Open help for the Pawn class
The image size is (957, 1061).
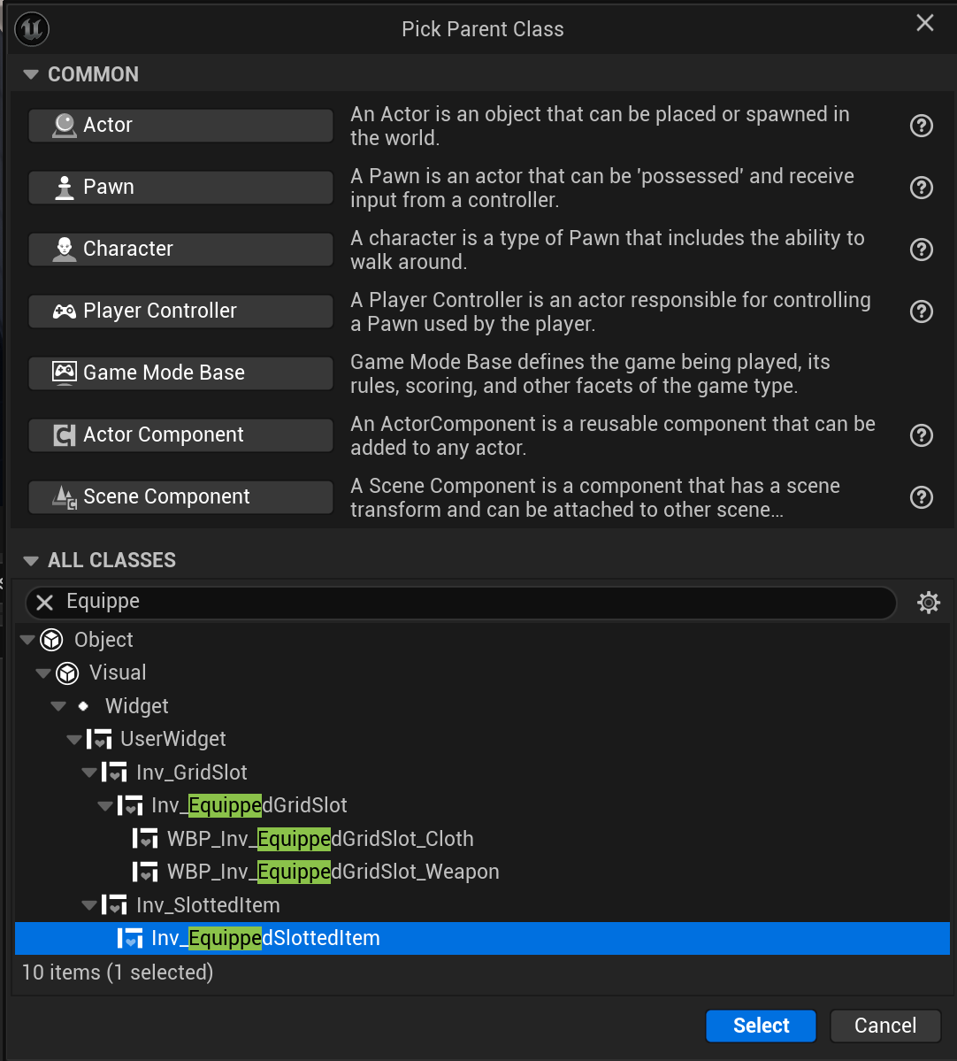point(922,188)
